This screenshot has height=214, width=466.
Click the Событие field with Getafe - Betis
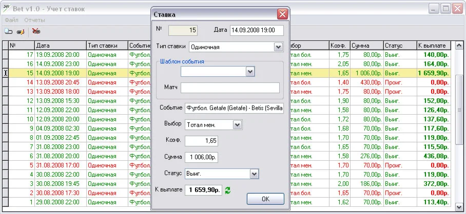tap(234, 109)
